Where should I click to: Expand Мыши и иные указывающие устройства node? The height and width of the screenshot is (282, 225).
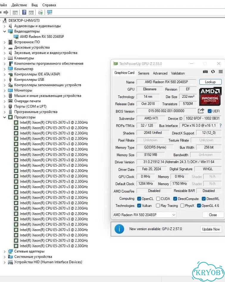(x=5, y=96)
